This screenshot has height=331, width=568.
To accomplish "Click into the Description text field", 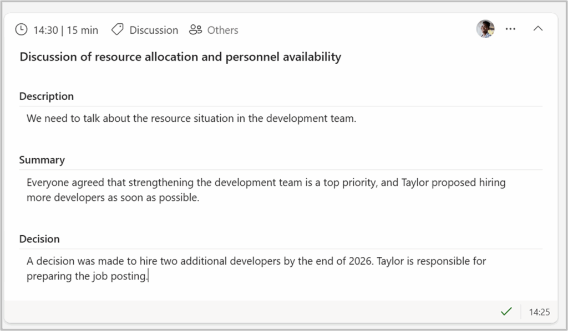I will (x=191, y=118).
